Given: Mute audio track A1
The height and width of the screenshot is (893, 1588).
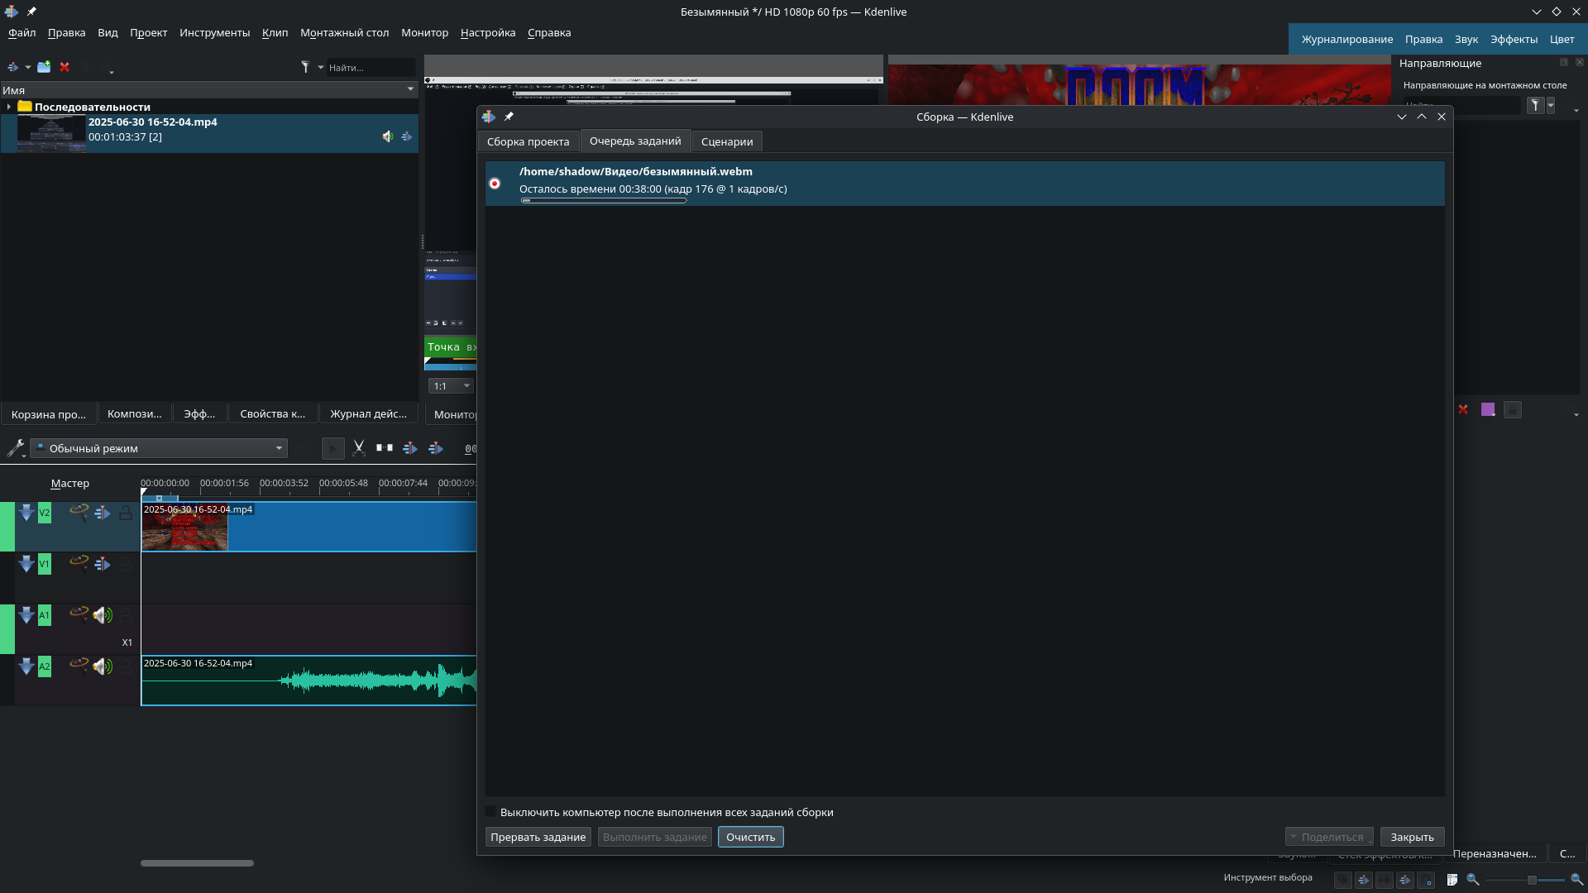Looking at the screenshot, I should (x=103, y=615).
